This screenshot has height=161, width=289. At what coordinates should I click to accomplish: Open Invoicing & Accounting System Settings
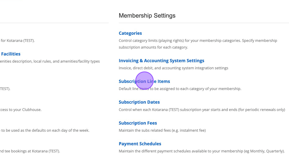pyautogui.click(x=161, y=61)
